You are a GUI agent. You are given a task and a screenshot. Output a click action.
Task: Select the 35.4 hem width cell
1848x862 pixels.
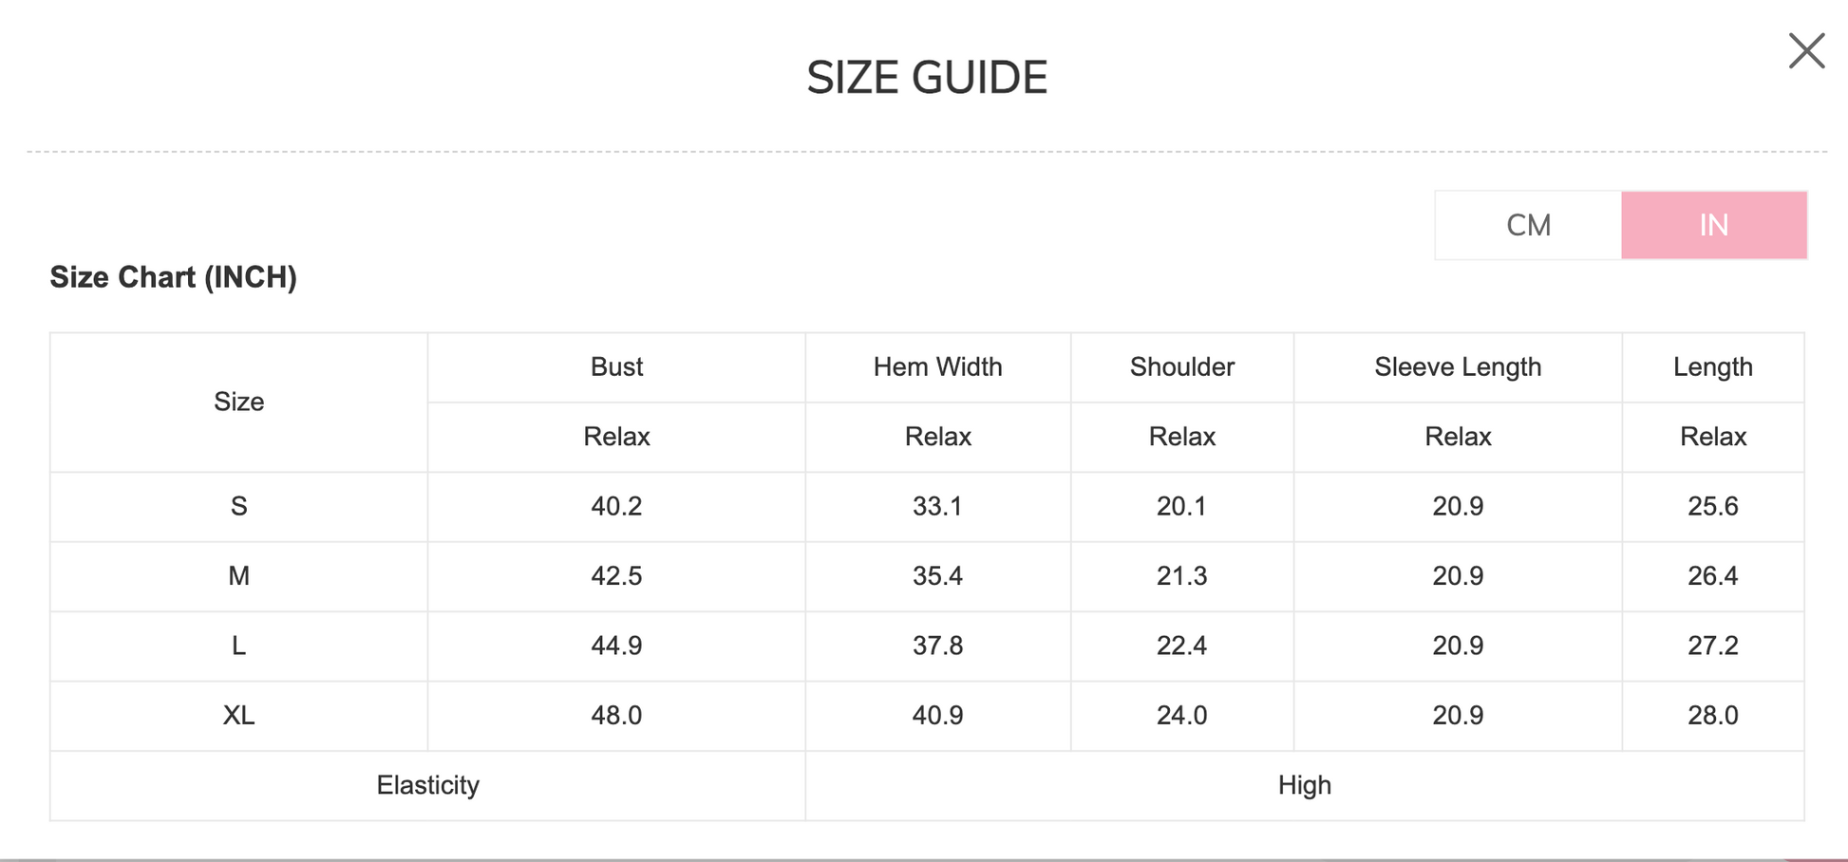coord(937,576)
